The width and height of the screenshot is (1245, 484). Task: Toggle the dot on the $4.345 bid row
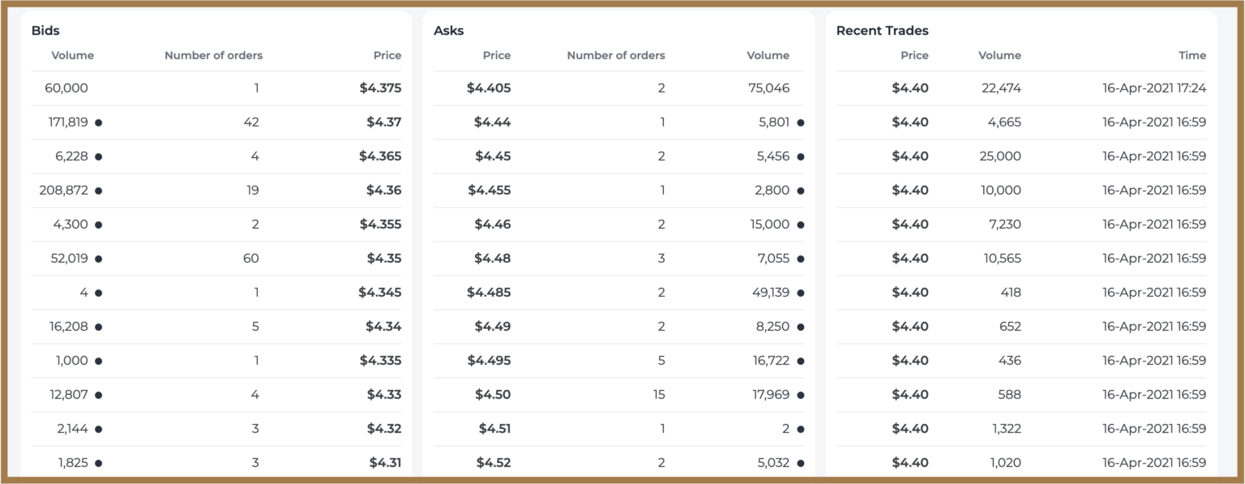[98, 292]
